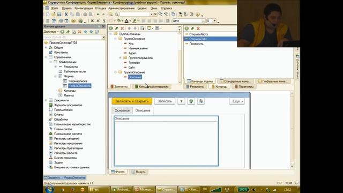This screenshot has height=193, width=343.
Task: Expand the Документы tree node
Action: click(46, 100)
